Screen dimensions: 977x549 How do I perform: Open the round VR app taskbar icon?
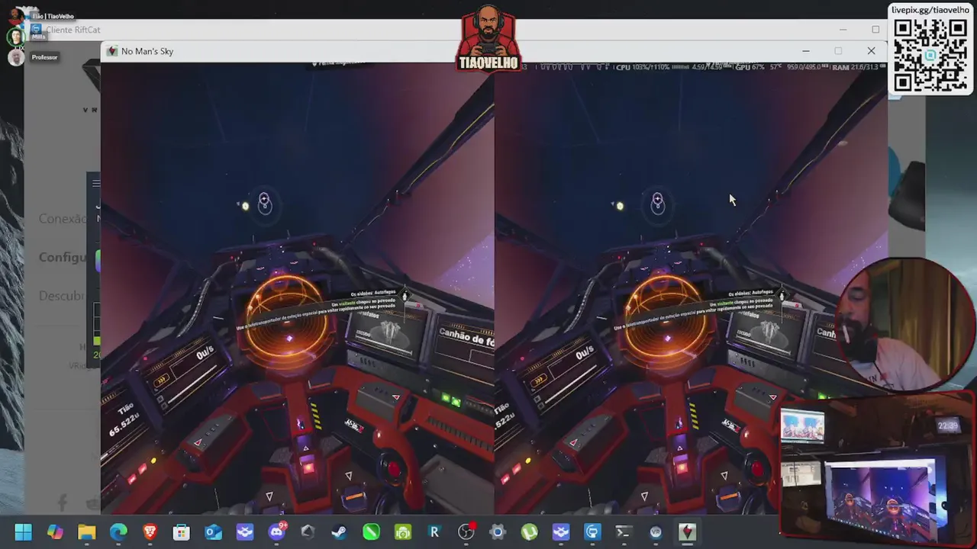pyautogui.click(x=656, y=532)
